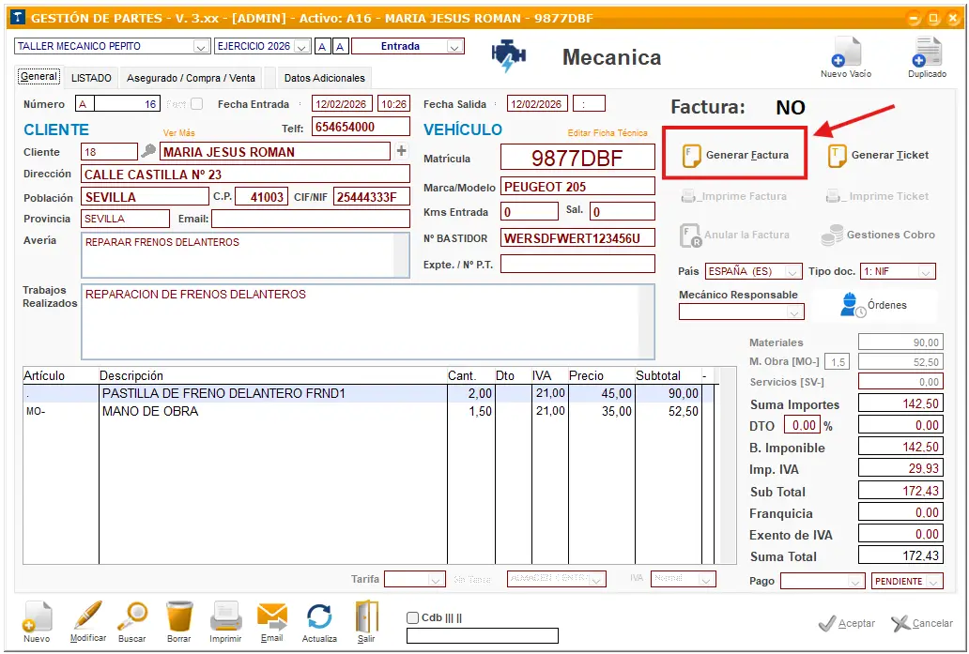This screenshot has width=969, height=654.
Task: Open the País ESPAÑA (ES) dropdown
Action: (x=792, y=271)
